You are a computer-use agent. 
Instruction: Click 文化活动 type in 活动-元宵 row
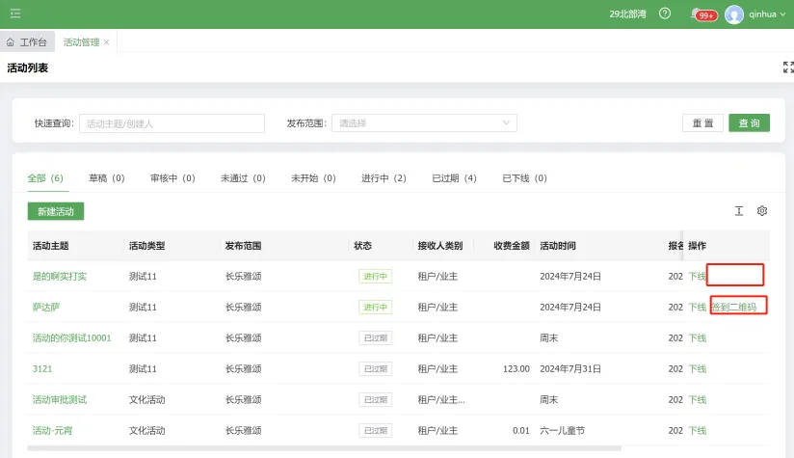point(146,431)
